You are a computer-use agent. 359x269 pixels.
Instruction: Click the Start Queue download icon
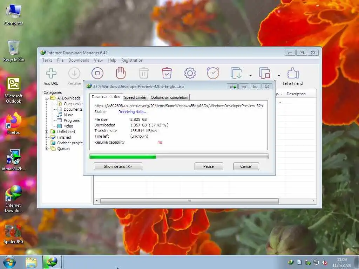236,73
